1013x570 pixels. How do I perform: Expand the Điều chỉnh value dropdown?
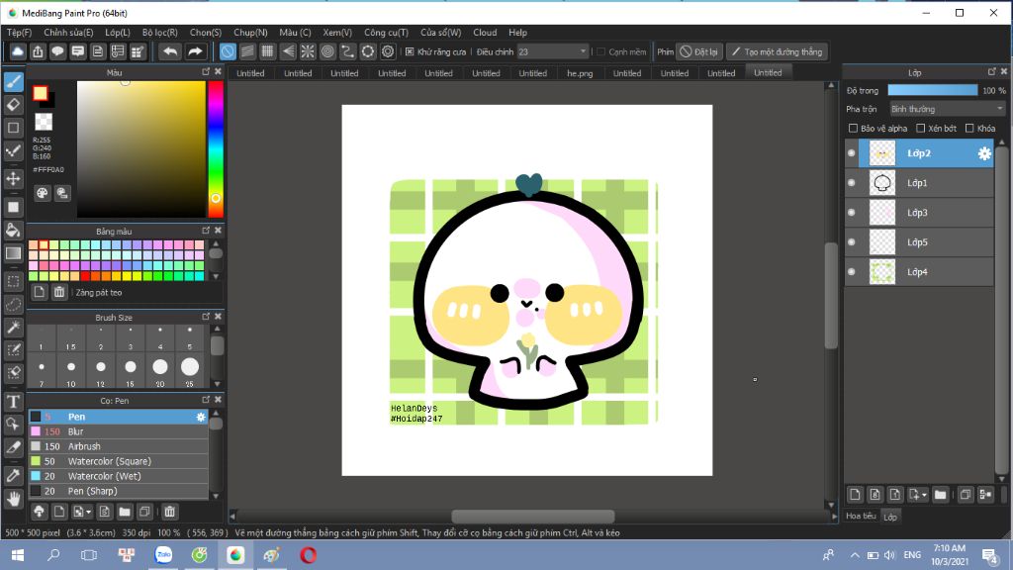click(x=583, y=51)
